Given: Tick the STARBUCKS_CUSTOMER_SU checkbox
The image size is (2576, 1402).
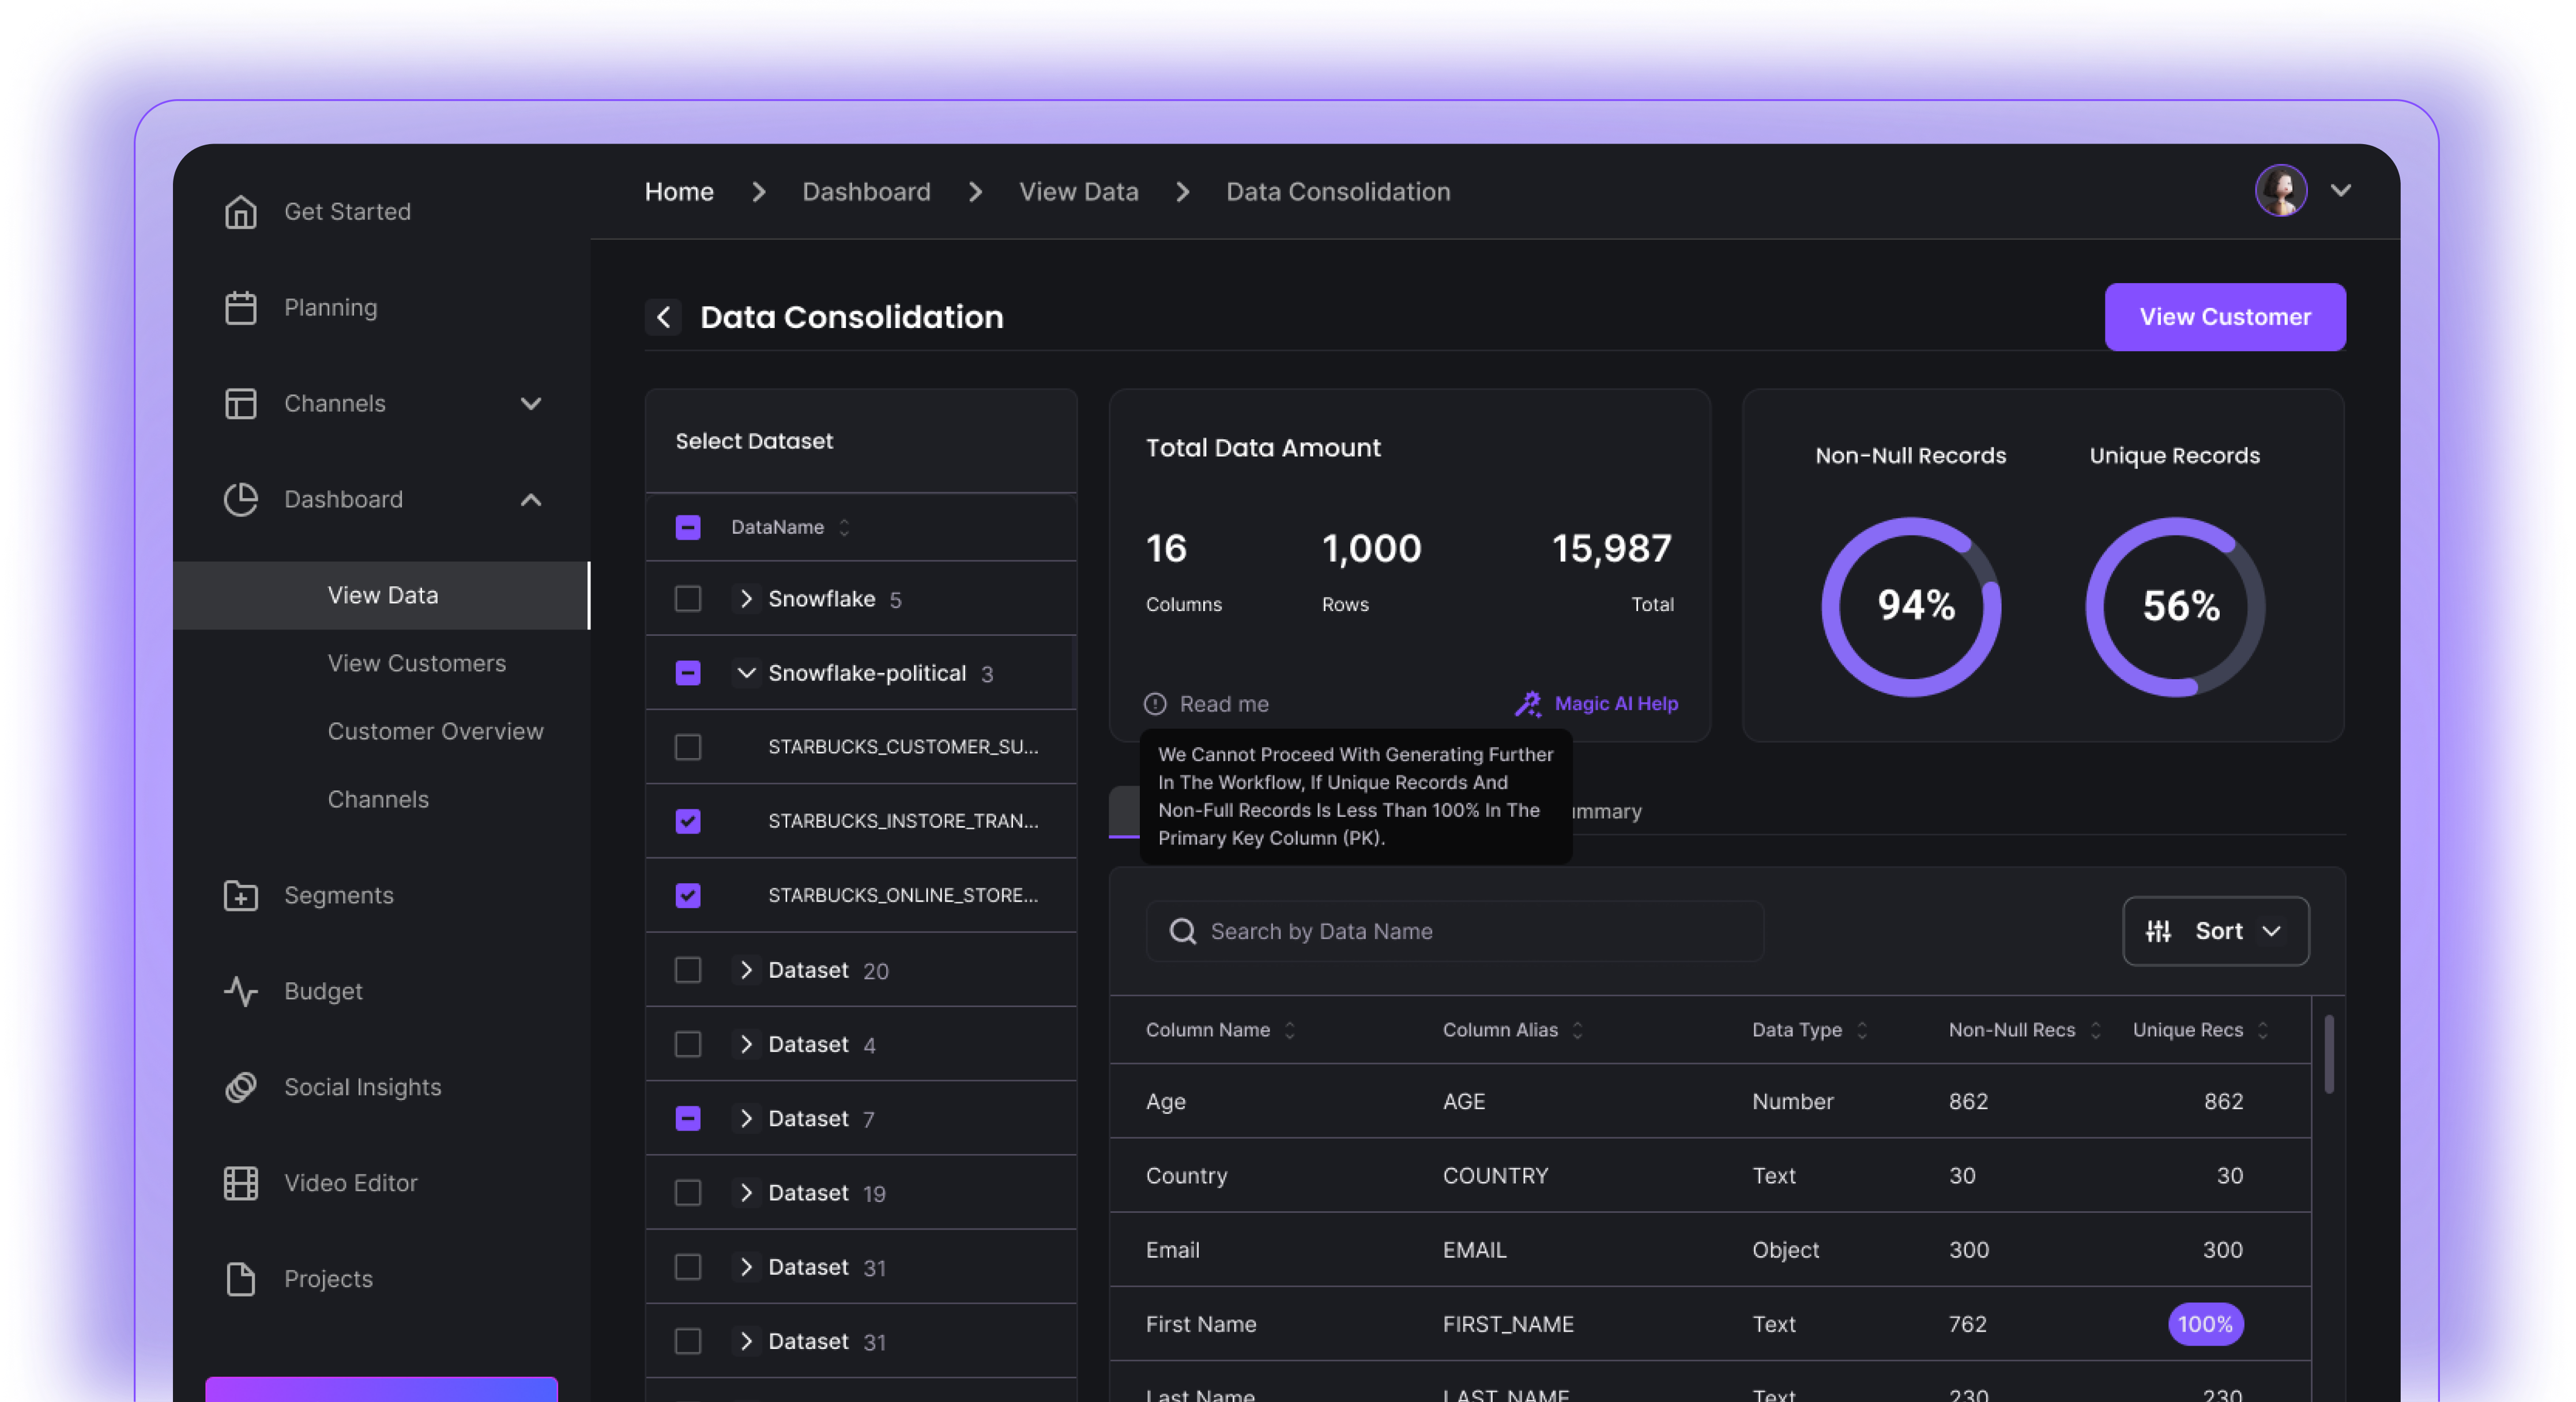Looking at the screenshot, I should point(688,747).
